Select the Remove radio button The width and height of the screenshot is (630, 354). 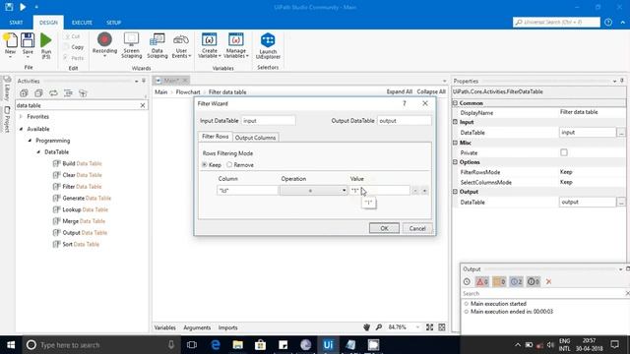229,164
